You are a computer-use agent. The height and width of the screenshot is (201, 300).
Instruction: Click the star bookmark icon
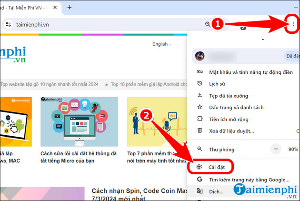[200, 107]
